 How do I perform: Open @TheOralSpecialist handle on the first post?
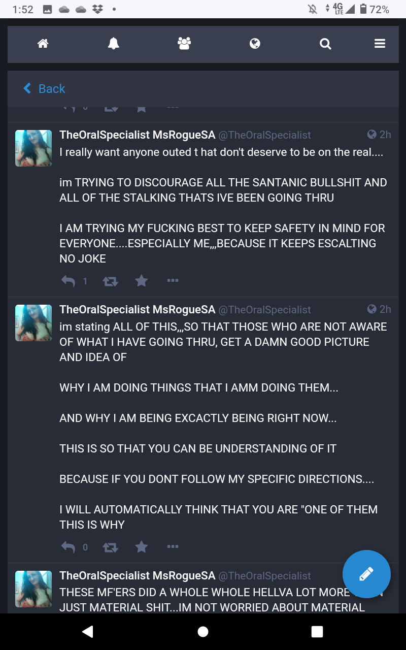264,135
